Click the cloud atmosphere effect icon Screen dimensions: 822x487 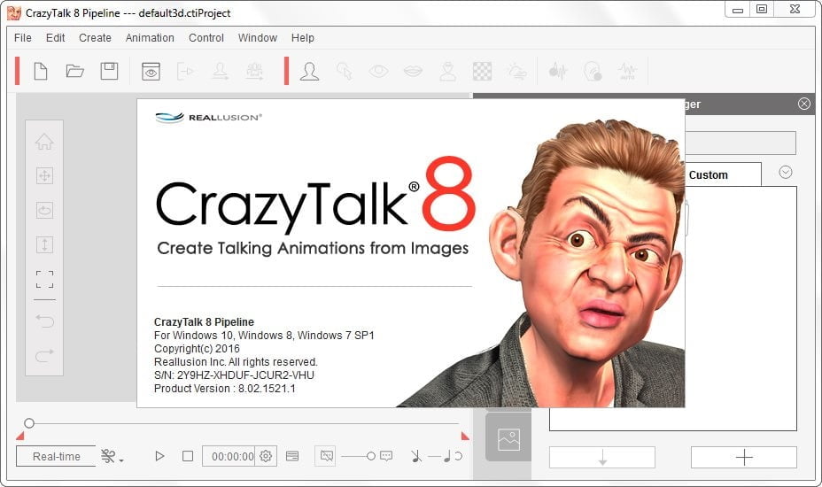click(517, 72)
